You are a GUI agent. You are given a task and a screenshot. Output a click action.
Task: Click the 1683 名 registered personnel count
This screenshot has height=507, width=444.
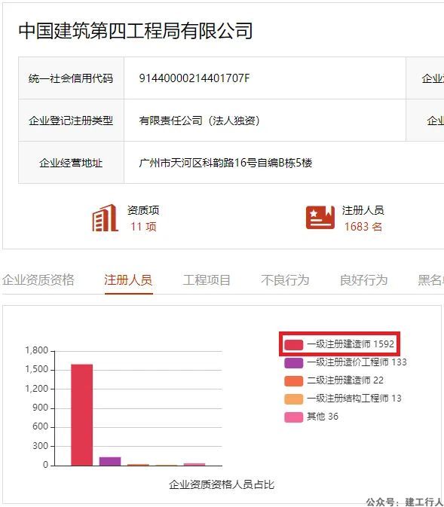pos(363,227)
